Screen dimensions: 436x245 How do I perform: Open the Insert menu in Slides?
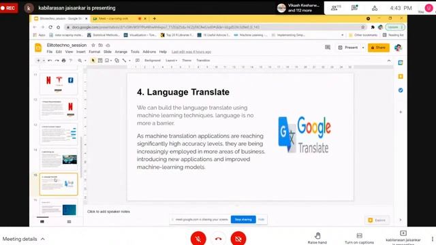(81, 52)
